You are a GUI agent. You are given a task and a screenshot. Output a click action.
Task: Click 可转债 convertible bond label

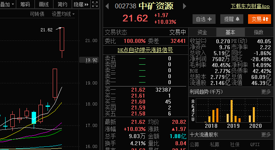point(37,14)
